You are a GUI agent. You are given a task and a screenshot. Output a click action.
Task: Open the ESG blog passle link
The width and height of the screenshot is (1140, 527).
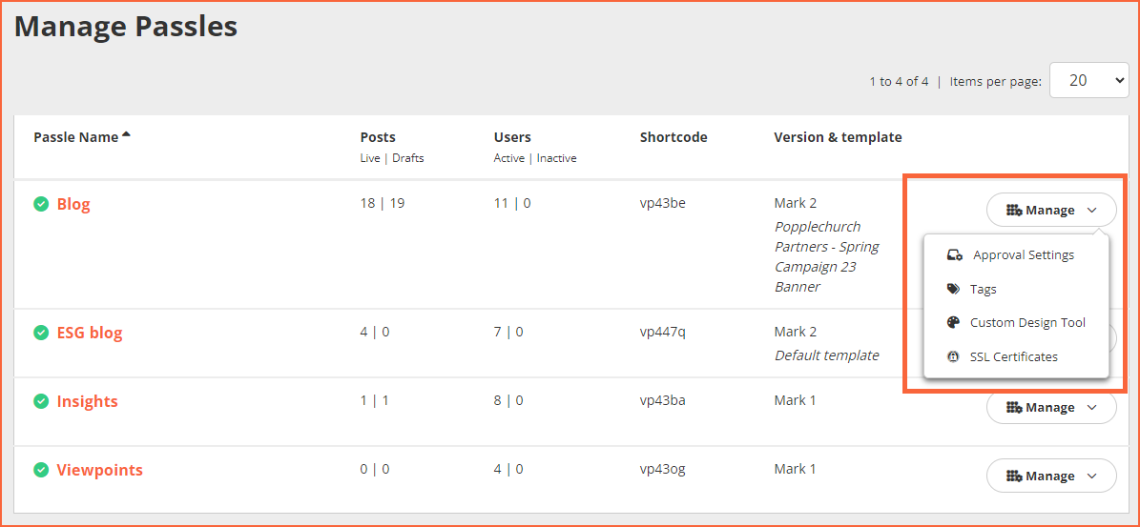(x=90, y=334)
